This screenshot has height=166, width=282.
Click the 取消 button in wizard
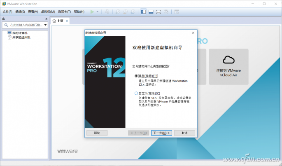coord(184,133)
